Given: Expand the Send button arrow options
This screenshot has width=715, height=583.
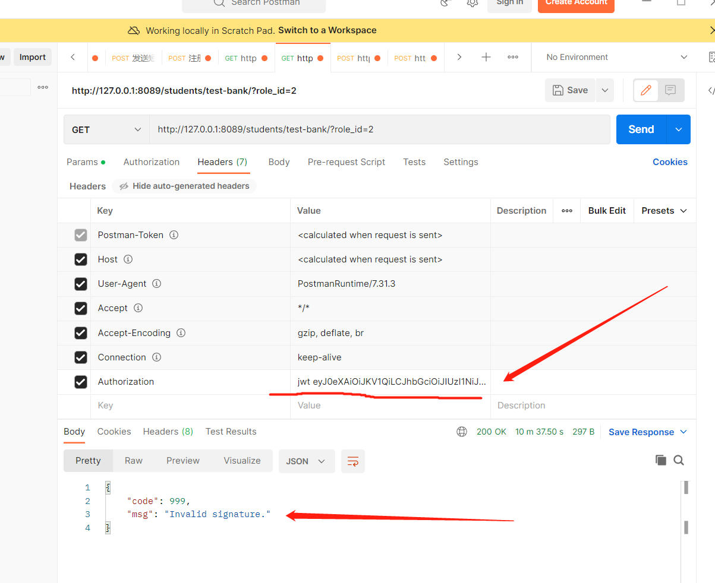Looking at the screenshot, I should click(x=679, y=129).
